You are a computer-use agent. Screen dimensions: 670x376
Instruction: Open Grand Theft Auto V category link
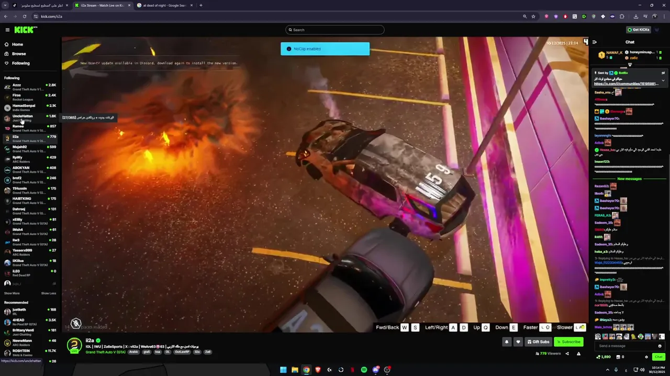[105, 352]
